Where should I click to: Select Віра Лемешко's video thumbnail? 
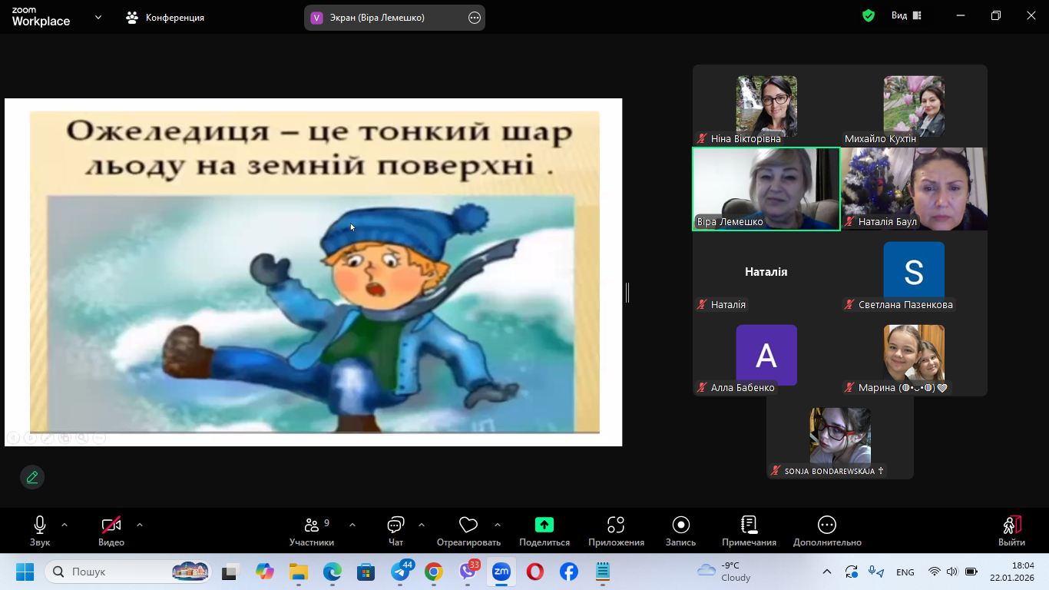pyautogui.click(x=766, y=189)
